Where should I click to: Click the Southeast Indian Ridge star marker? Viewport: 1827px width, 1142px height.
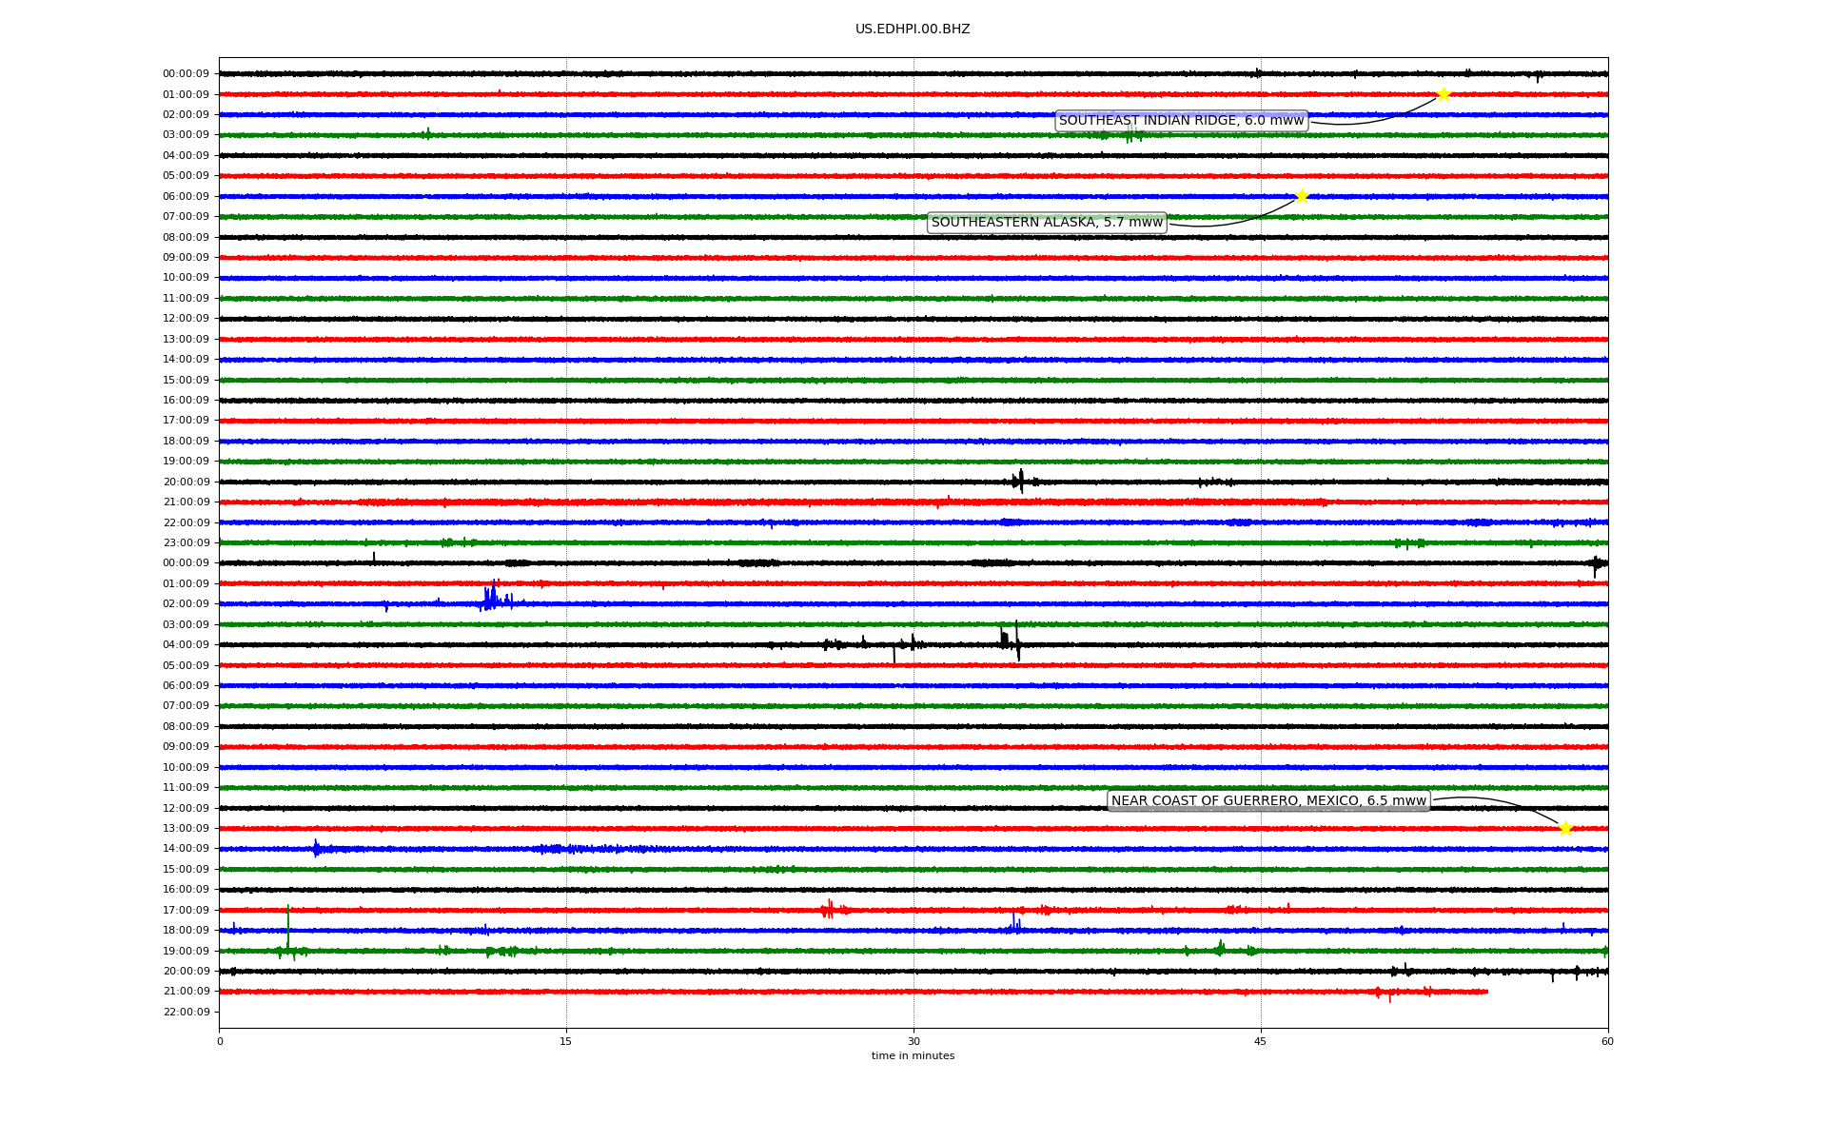pos(1443,94)
